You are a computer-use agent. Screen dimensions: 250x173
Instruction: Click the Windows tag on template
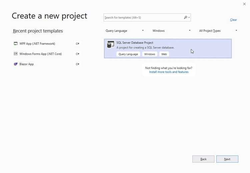[150, 54]
